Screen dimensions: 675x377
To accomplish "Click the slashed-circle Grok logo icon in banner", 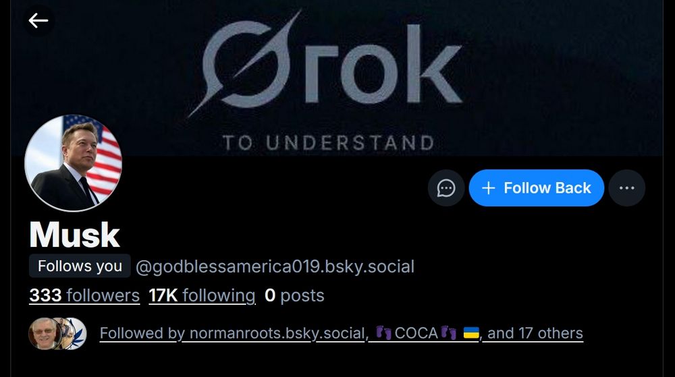I will (x=243, y=65).
